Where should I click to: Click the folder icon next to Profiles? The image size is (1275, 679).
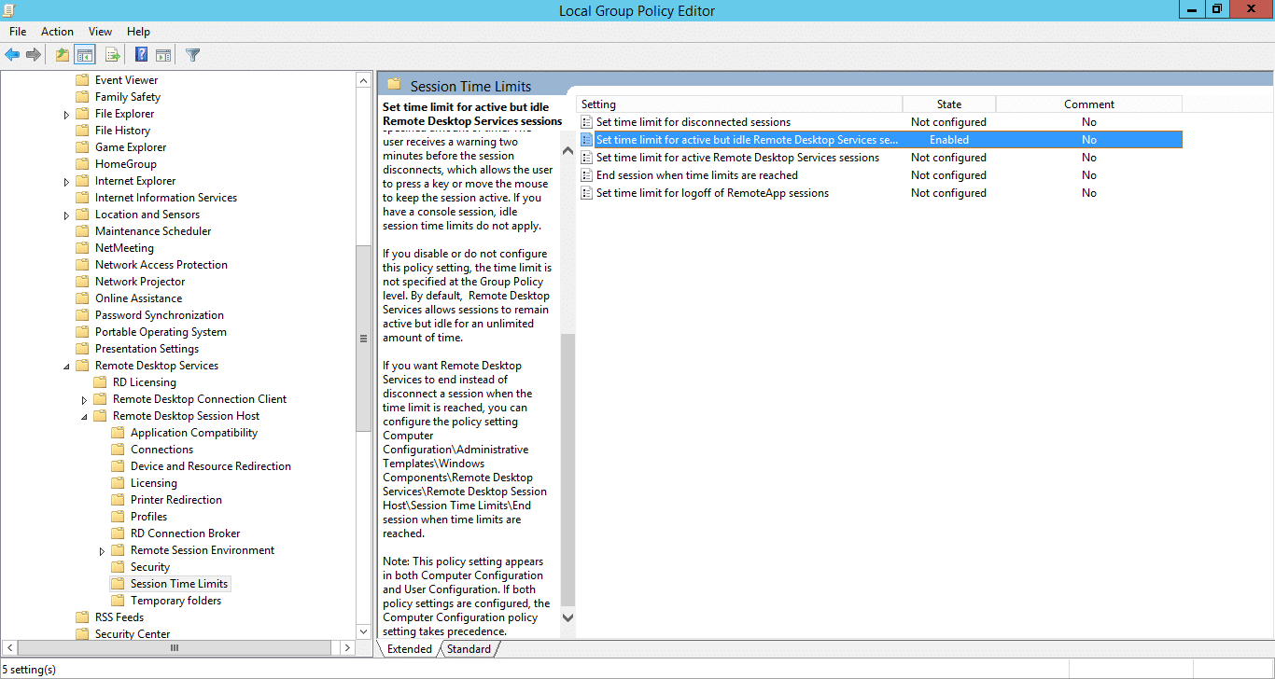[118, 517]
